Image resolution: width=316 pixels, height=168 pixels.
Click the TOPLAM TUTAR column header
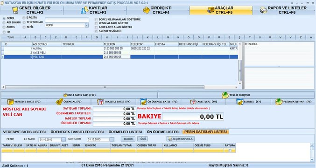(x=123, y=145)
